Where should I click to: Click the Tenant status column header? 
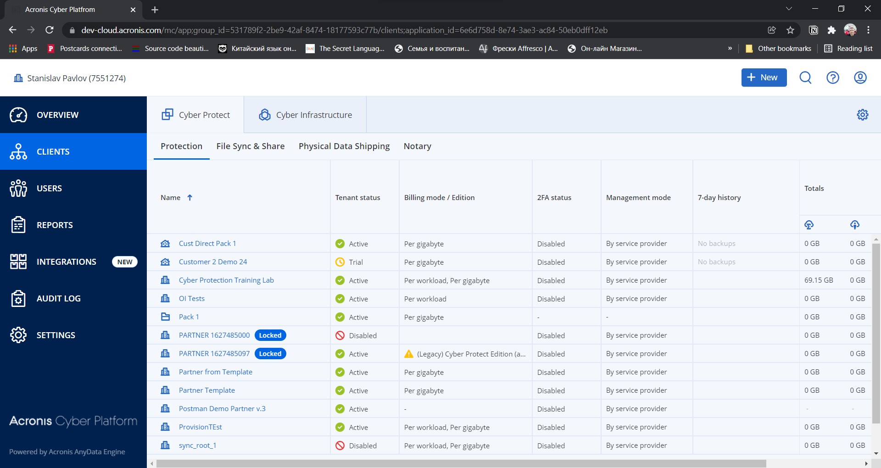point(357,197)
